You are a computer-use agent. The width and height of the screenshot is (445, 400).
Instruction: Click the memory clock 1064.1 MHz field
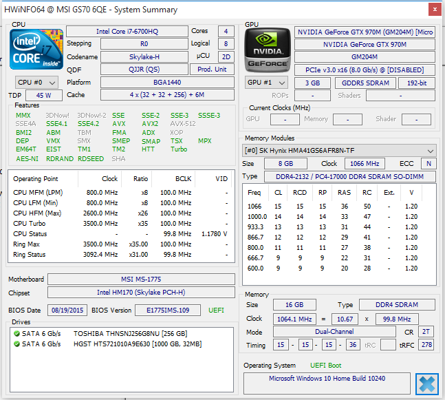click(x=294, y=319)
